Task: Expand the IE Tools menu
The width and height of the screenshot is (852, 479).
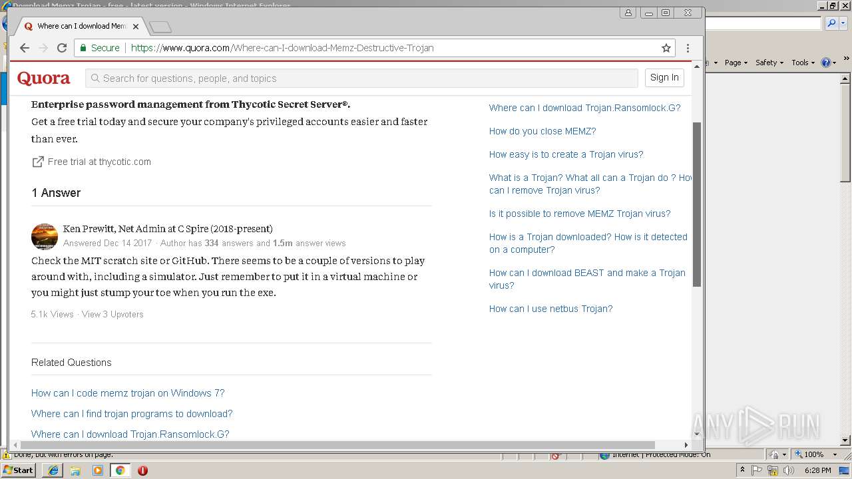Action: 803,63
